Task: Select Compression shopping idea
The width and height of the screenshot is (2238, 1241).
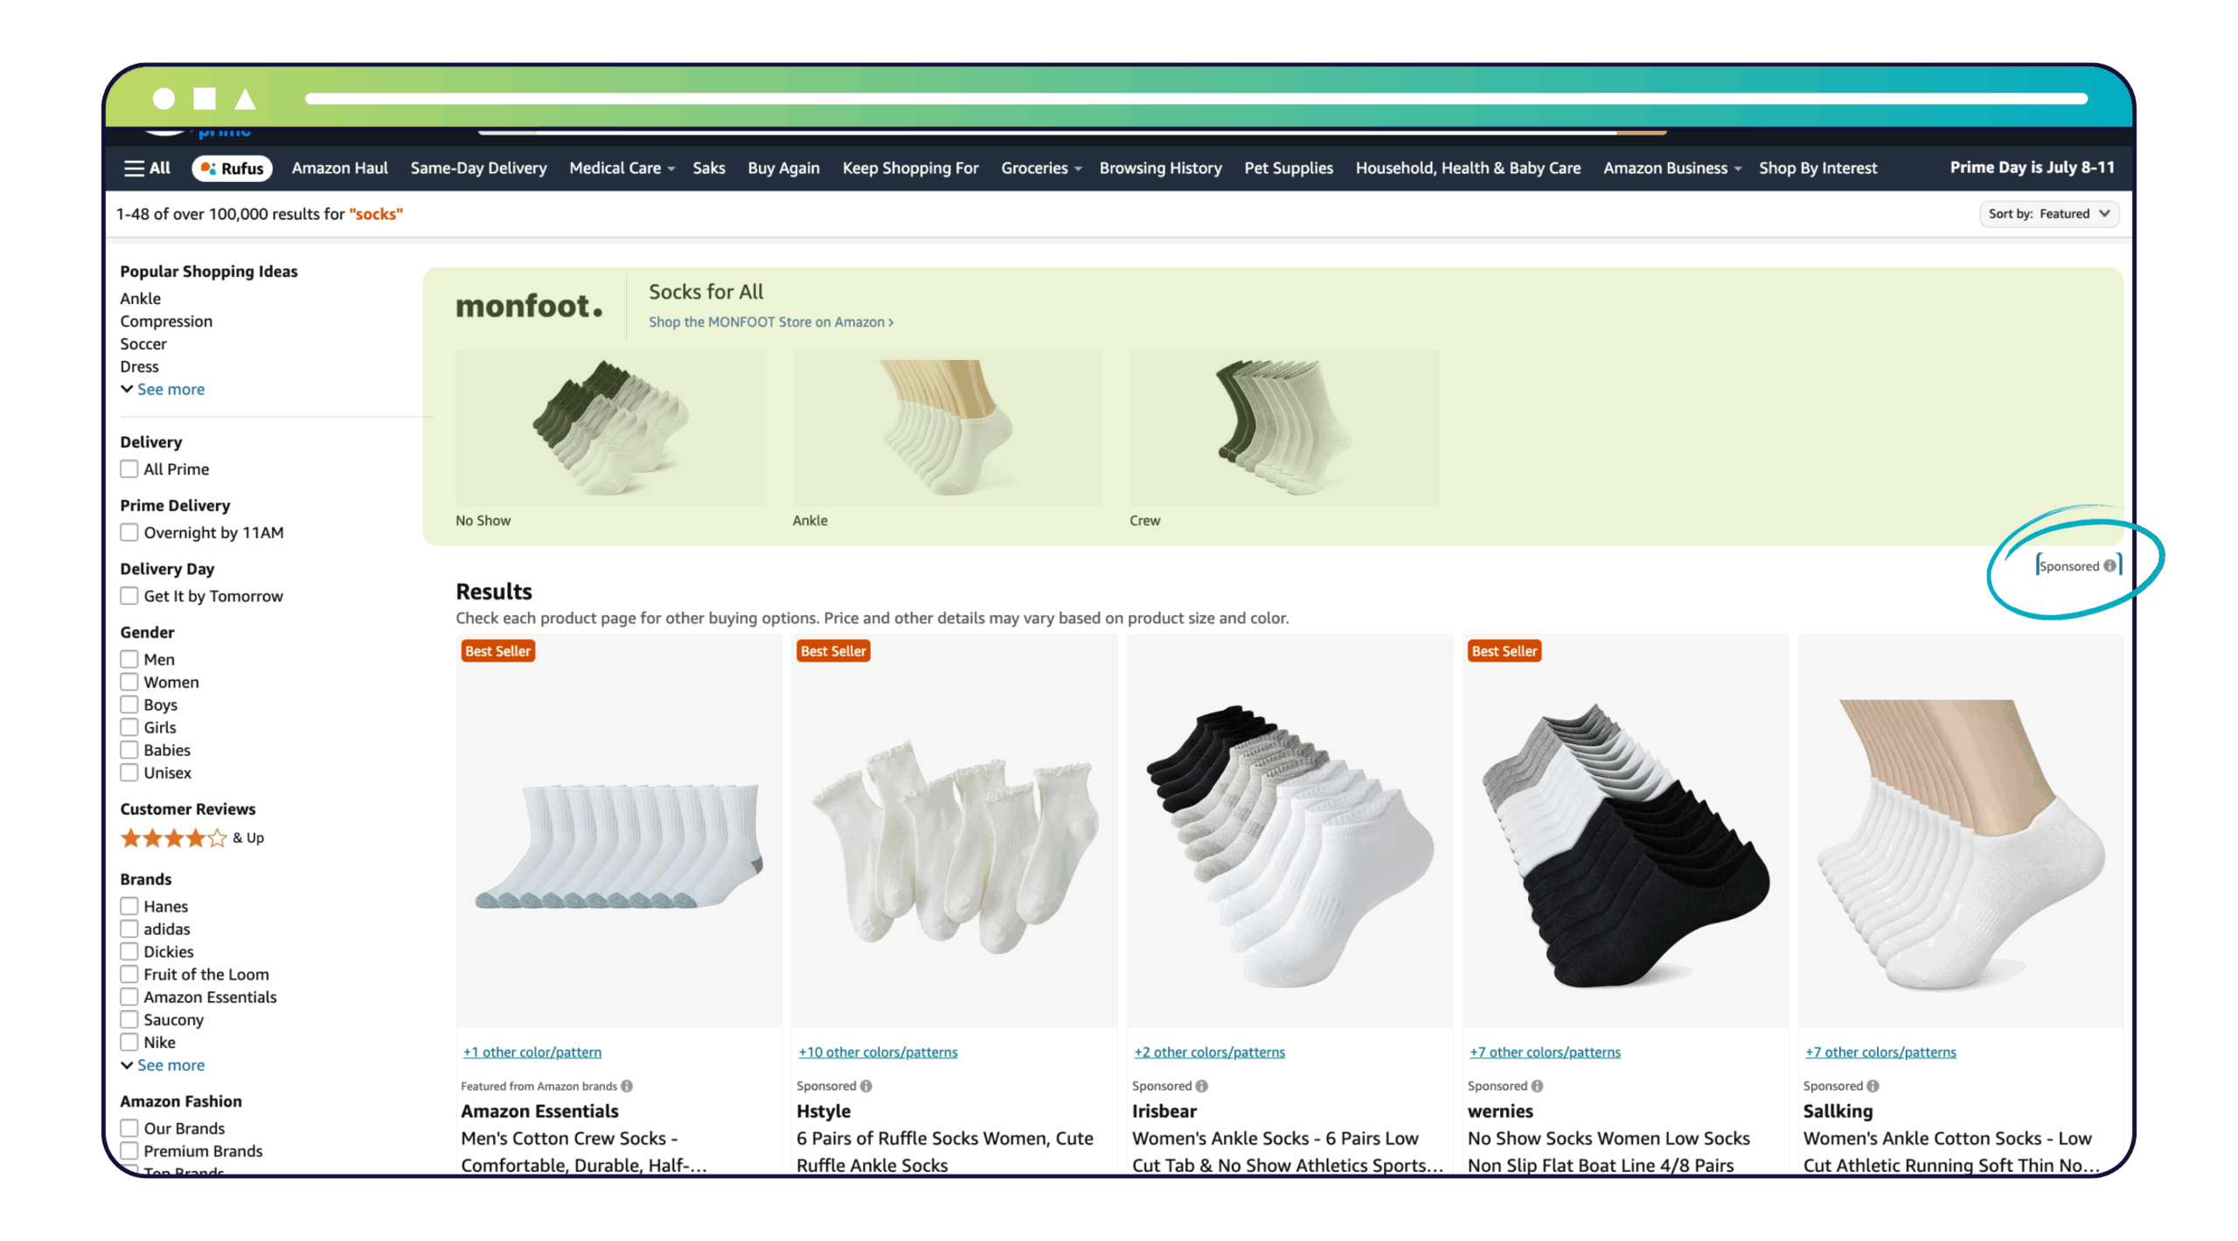Action: click(166, 321)
